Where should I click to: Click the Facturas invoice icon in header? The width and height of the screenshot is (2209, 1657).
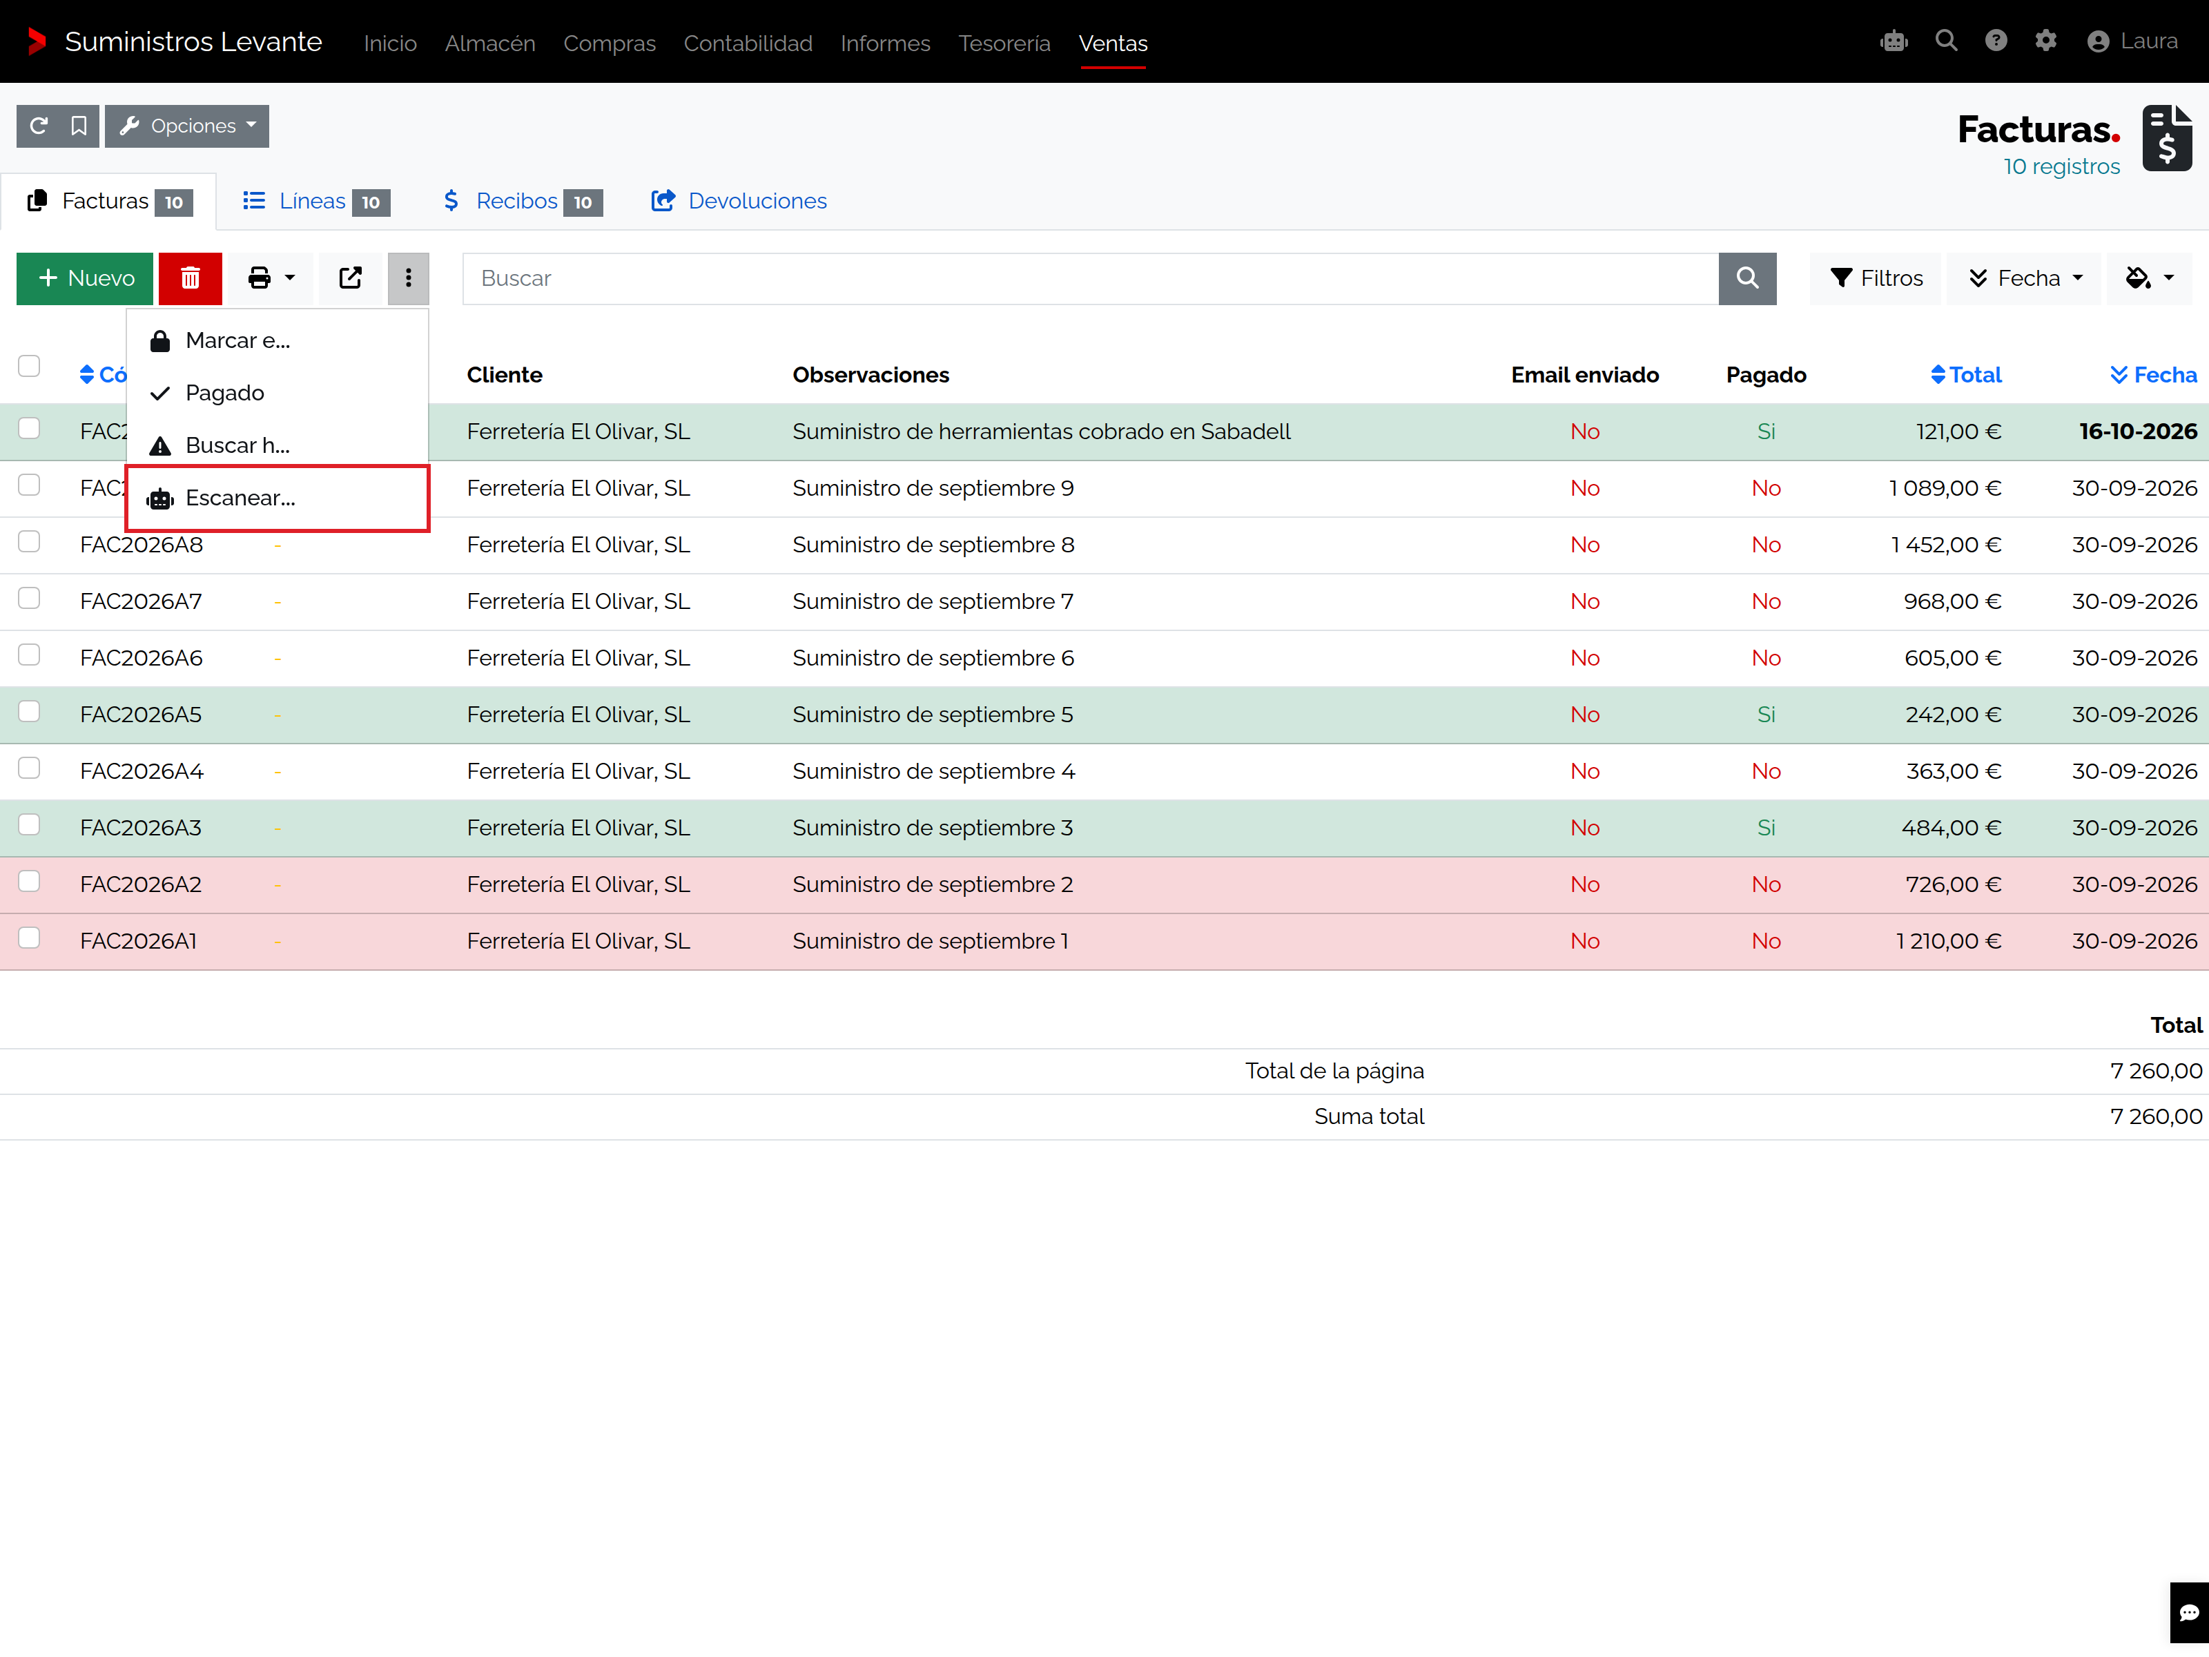2167,139
